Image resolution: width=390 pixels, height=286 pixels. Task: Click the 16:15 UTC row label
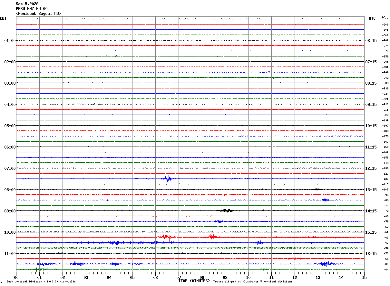point(371,254)
